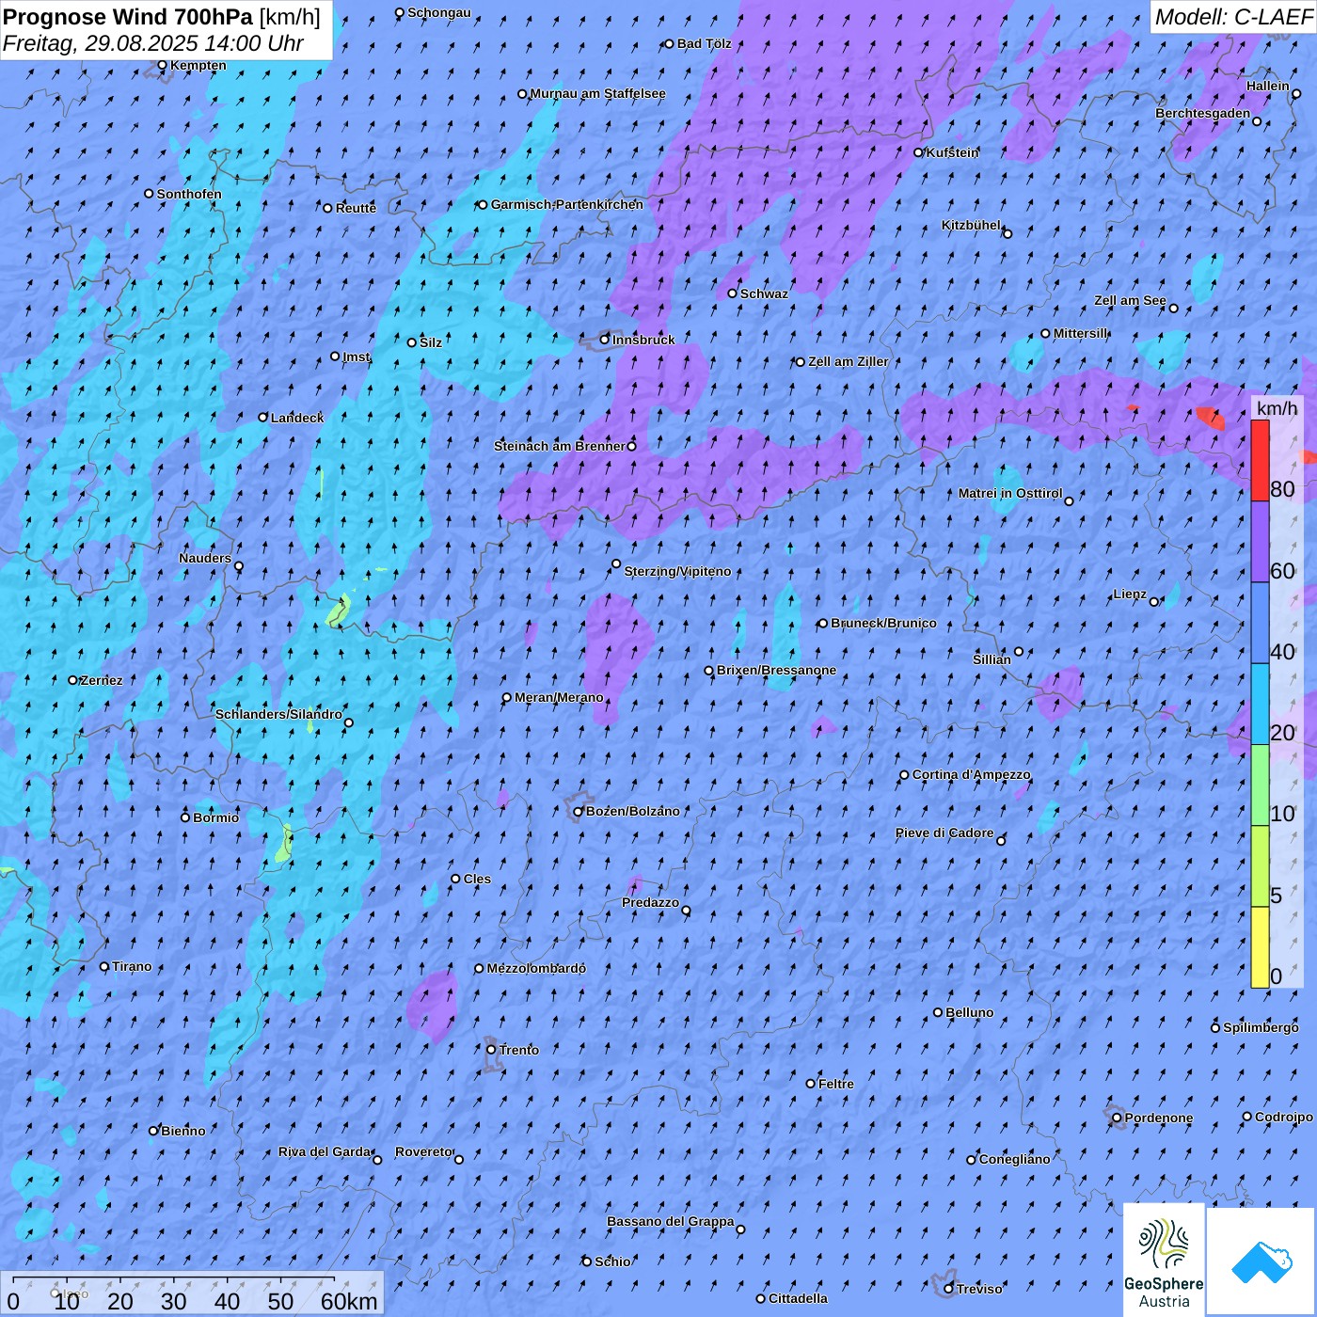Click the 'Freitag, 29.08.2025 14:00 Uhr' date text
The image size is (1317, 1317).
click(153, 43)
